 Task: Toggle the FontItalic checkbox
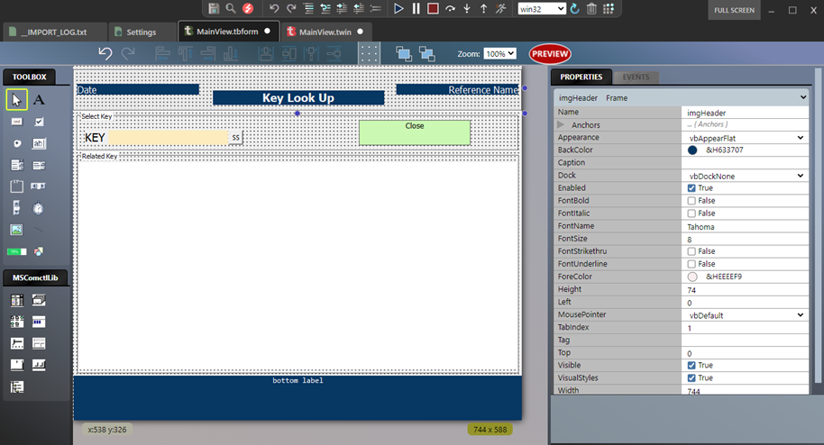(691, 213)
